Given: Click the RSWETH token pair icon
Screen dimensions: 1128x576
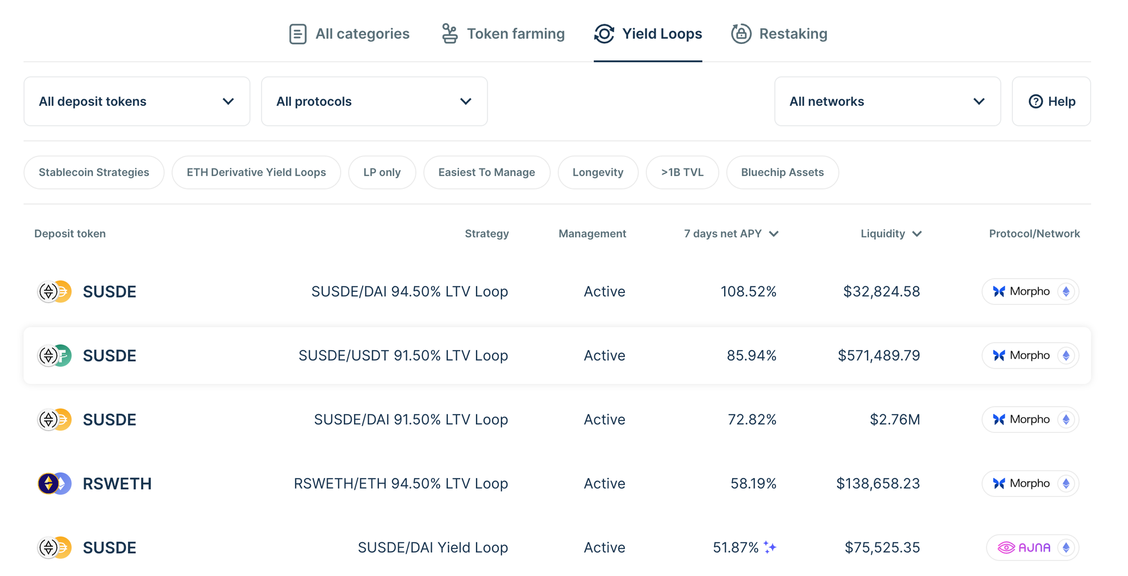Looking at the screenshot, I should click(55, 484).
